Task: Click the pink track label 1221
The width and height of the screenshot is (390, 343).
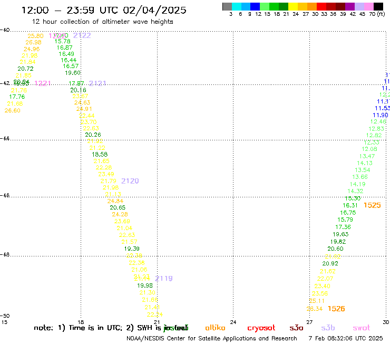Action: point(43,83)
